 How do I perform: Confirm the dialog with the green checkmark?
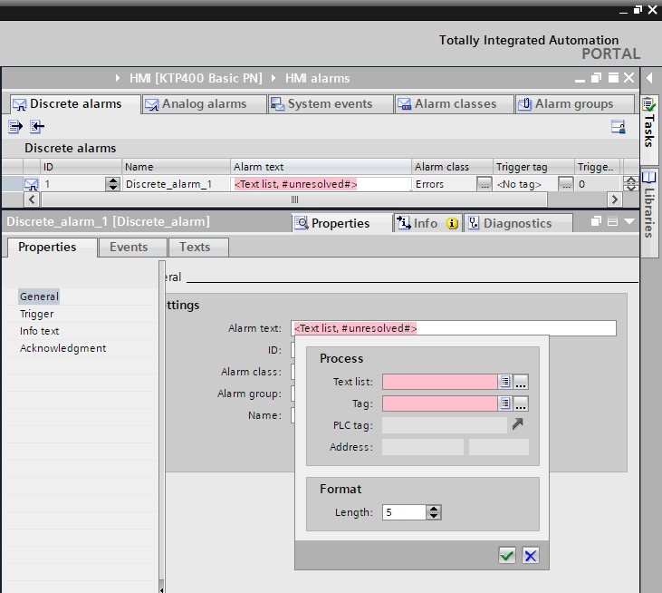pos(507,556)
